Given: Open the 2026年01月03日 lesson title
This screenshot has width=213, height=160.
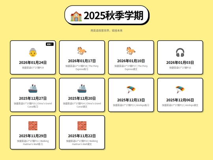Looking at the screenshot, I should 180,62.
